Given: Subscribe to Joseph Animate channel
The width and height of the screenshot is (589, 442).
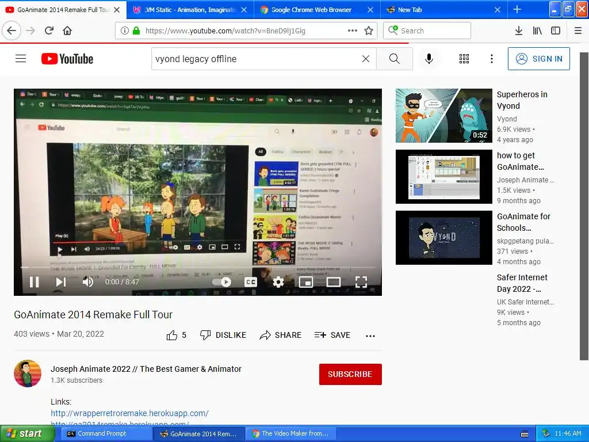Looking at the screenshot, I should (350, 374).
